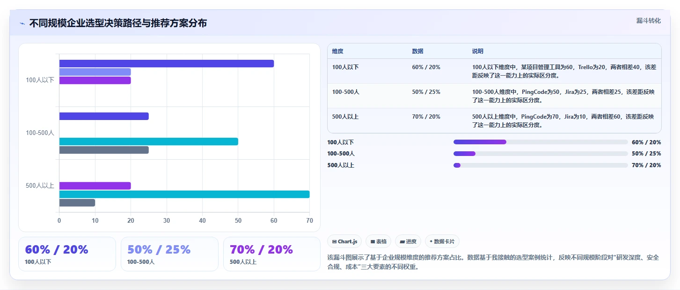The height and width of the screenshot is (290, 680).
Task: Click the 数据 table column header
Action: point(417,51)
